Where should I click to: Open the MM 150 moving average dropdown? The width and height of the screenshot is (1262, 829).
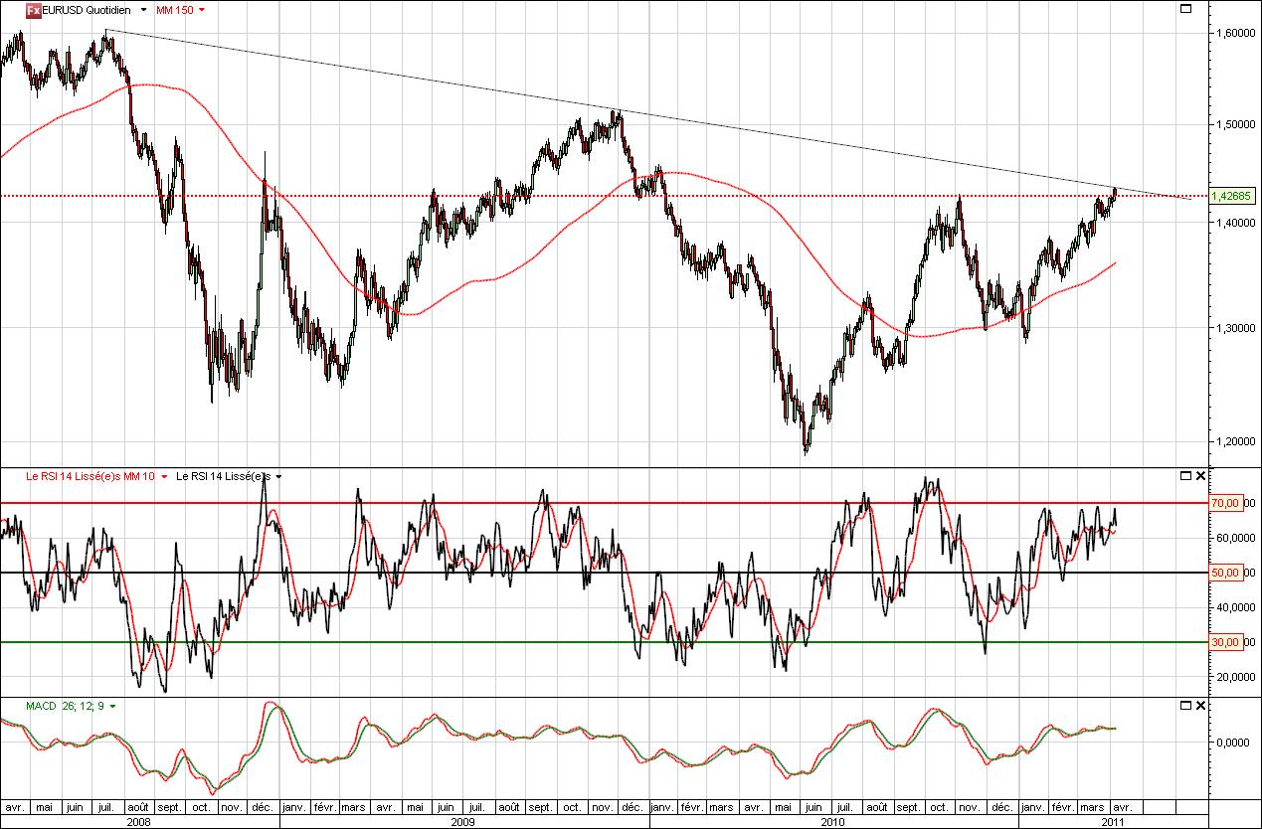[202, 12]
